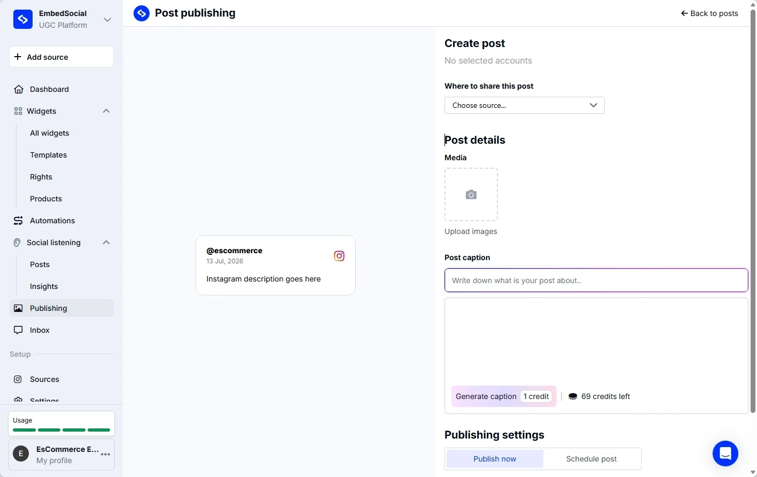Click the Inbox chat icon
This screenshot has height=477, width=757.
[19, 330]
